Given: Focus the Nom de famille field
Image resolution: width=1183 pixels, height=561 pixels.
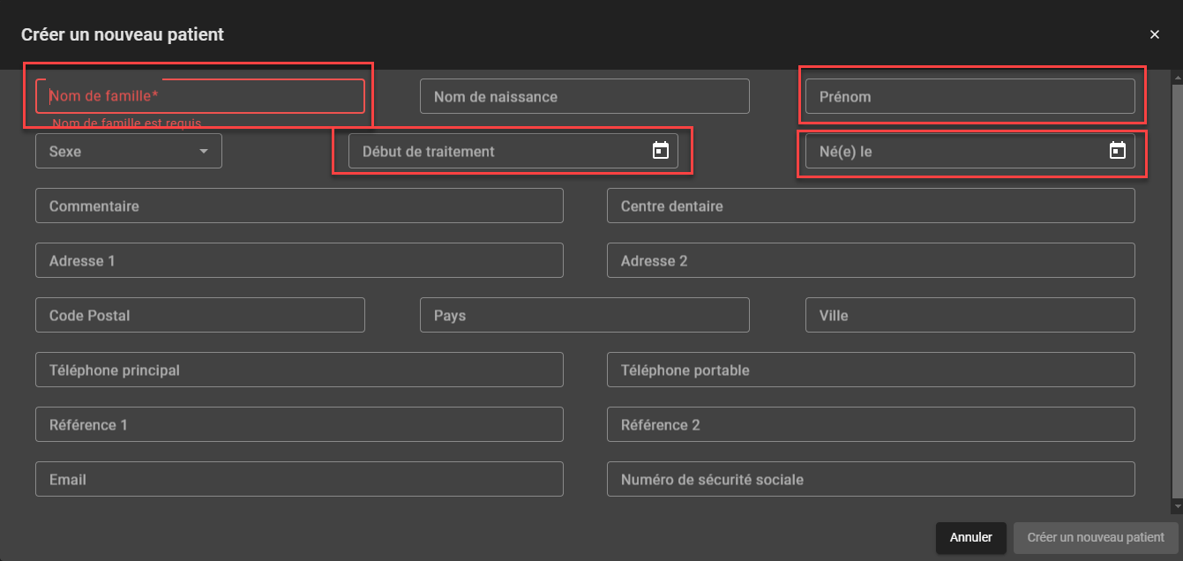Looking at the screenshot, I should (199, 96).
